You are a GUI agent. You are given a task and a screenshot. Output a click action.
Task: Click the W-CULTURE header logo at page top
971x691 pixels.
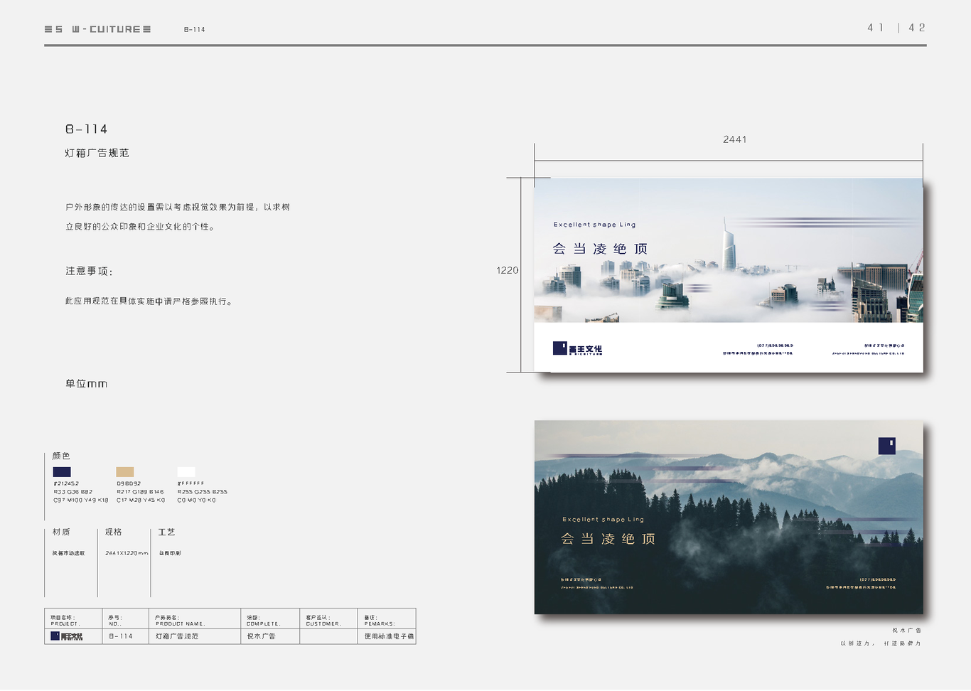pyautogui.click(x=97, y=29)
